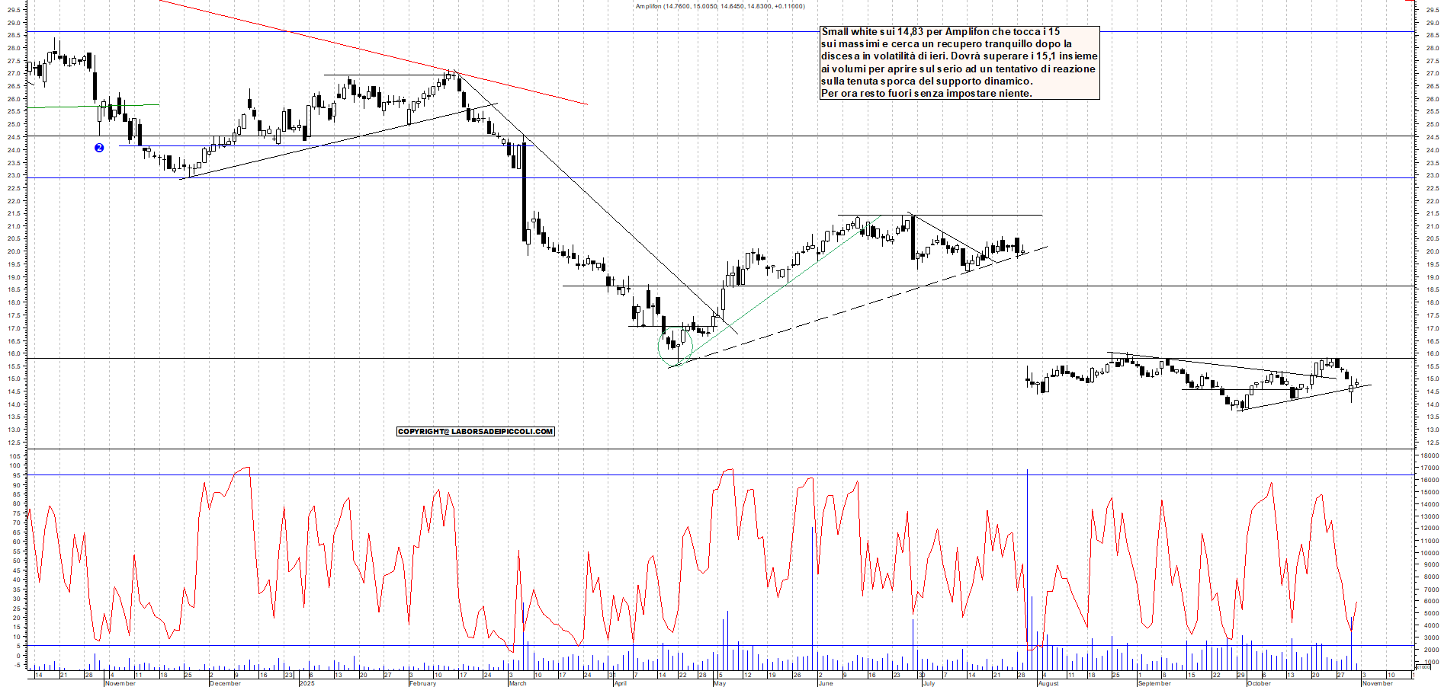Click the Amplifon quote title at the top
Screen dimensions: 1441x687
click(x=717, y=6)
